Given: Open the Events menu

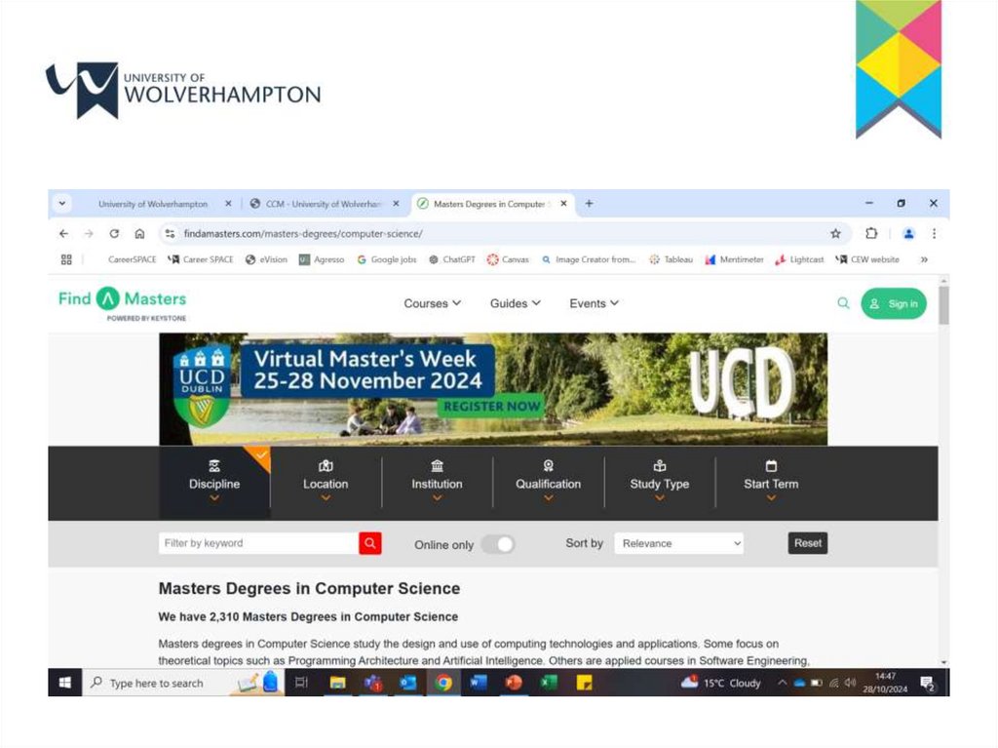Looking at the screenshot, I should (594, 303).
